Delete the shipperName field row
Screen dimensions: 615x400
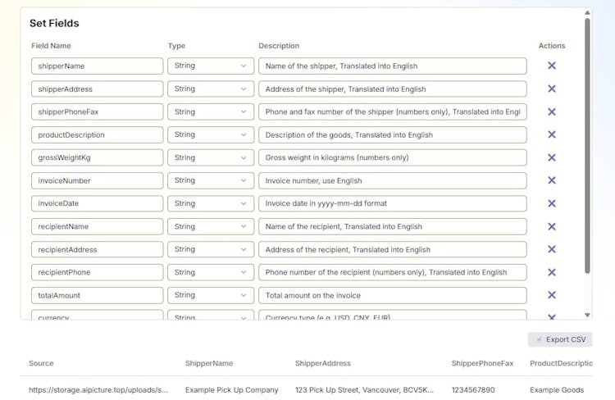click(551, 66)
